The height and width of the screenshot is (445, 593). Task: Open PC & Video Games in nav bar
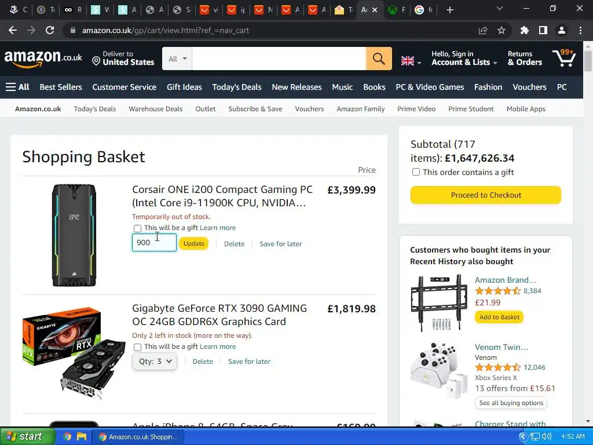point(430,87)
